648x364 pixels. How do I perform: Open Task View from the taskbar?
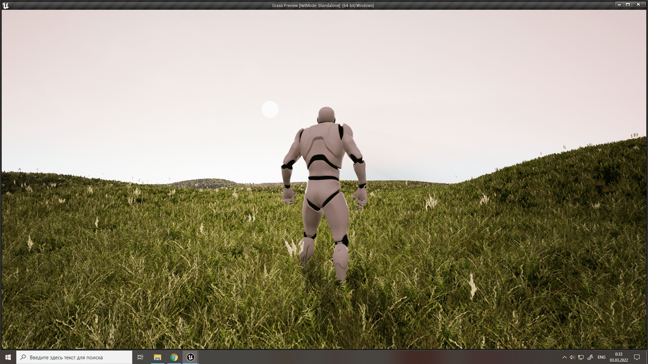click(140, 357)
